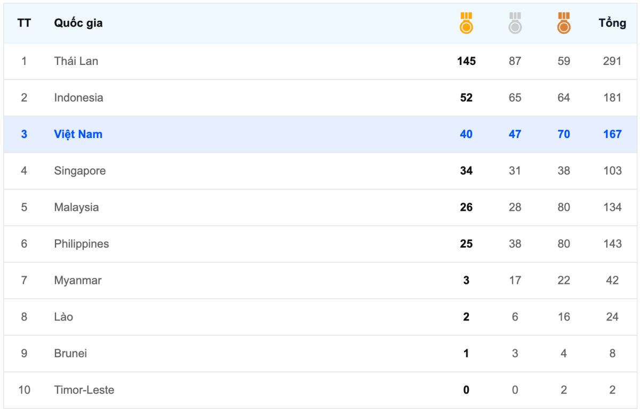Click Indonesia's silver count 65
Viewport: 640px width, 410px height.
515,97
